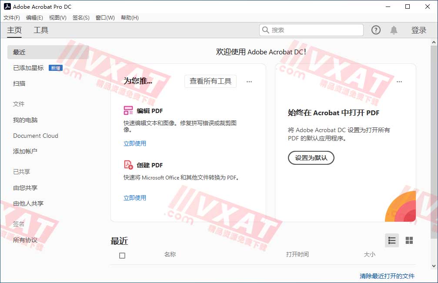This screenshot has height=283, width=438.
Task: Click the 查看所有工具 button
Action: click(211, 81)
